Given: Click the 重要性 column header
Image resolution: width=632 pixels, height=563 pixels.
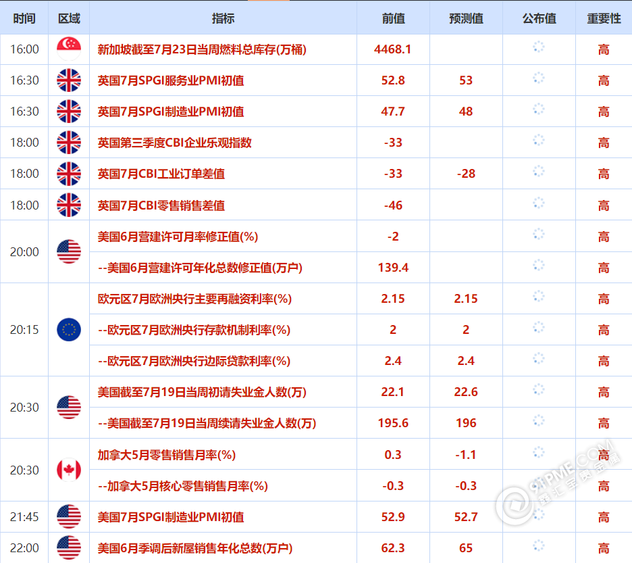Looking at the screenshot, I should [x=604, y=18].
